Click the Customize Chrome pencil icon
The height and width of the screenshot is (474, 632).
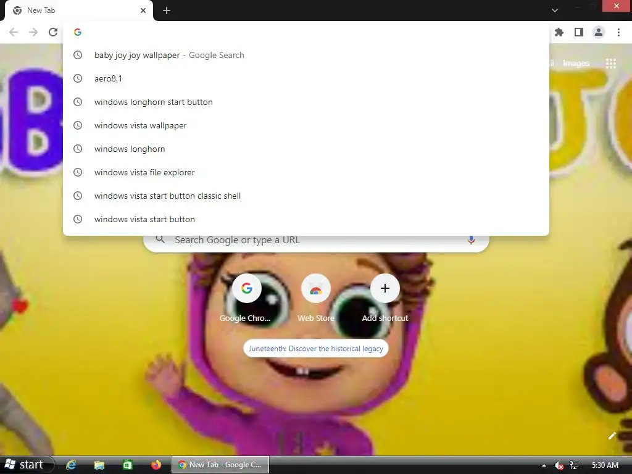pyautogui.click(x=612, y=435)
